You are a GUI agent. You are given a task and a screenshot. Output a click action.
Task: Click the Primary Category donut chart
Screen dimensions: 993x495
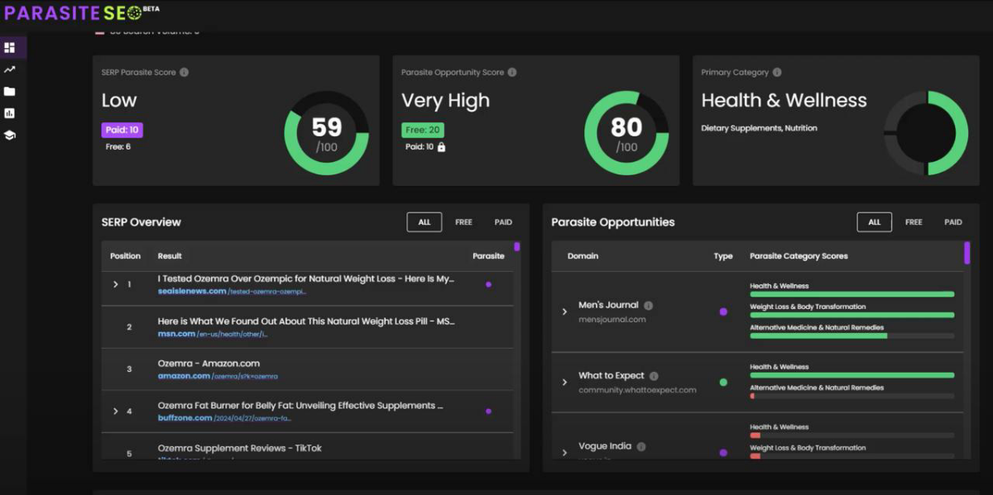[926, 133]
